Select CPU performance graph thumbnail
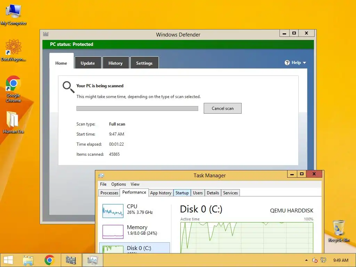This screenshot has width=356, height=267. coord(113,211)
